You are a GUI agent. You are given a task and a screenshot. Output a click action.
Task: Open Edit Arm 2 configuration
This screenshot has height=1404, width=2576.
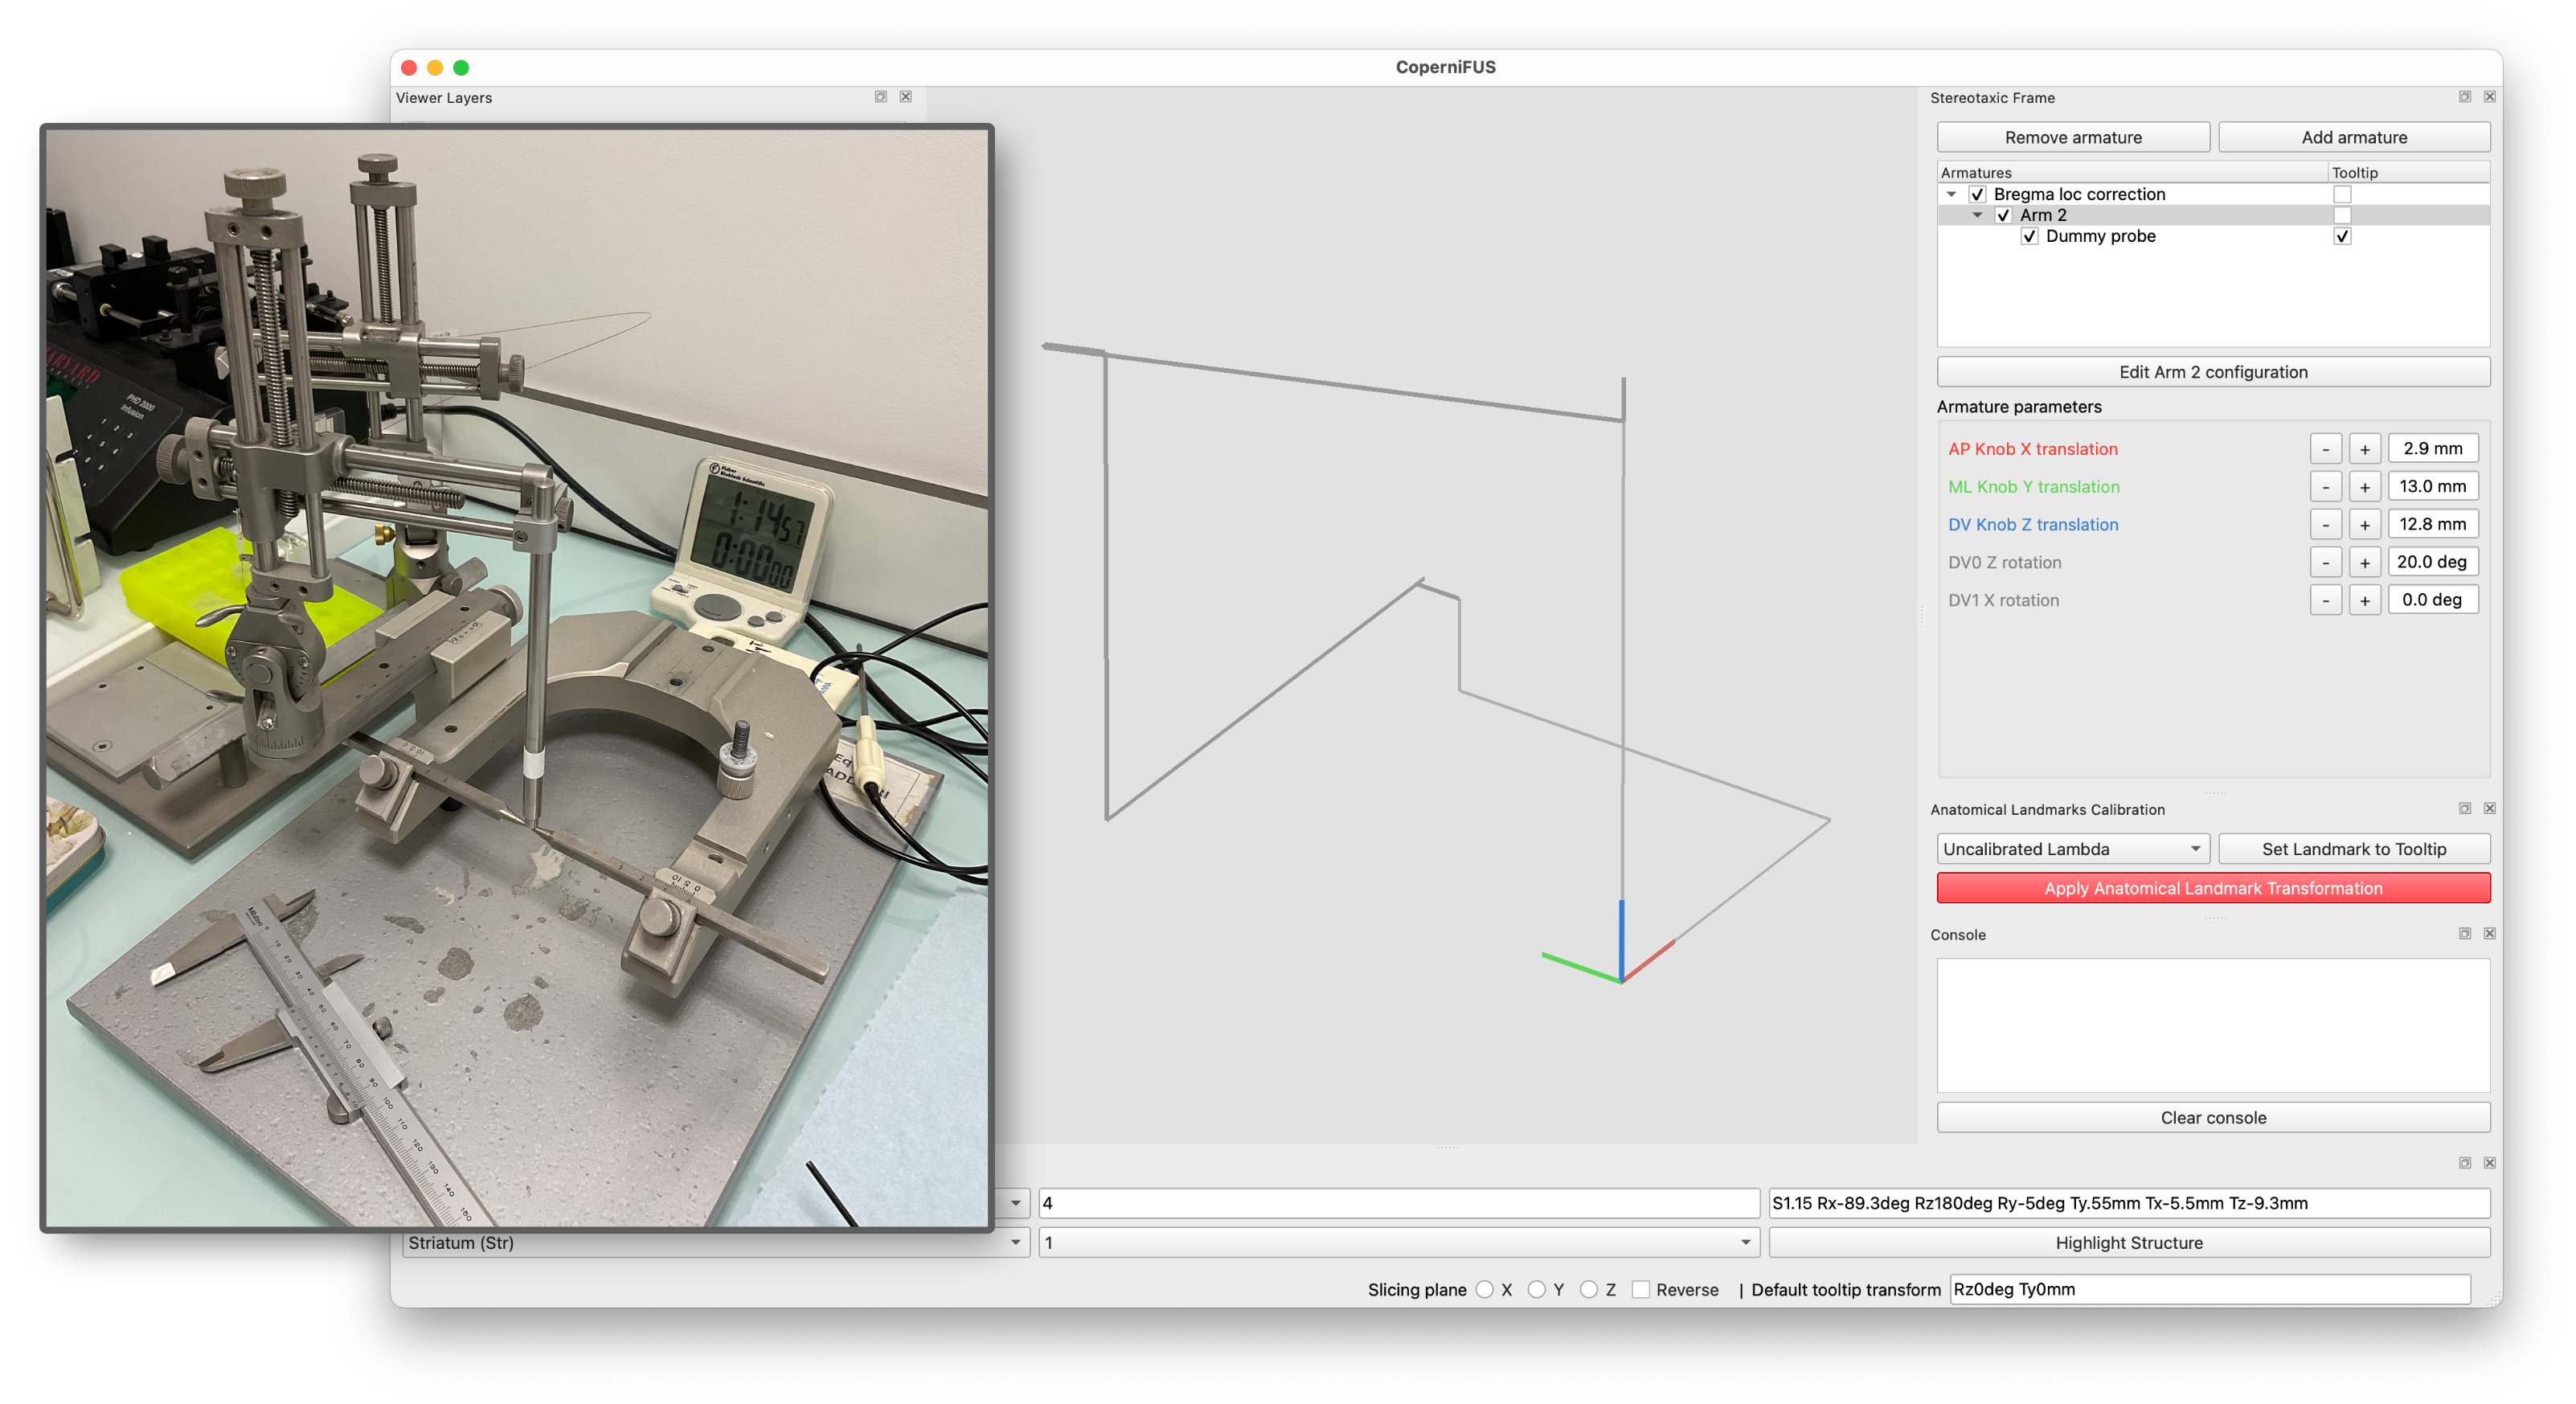tap(2213, 372)
